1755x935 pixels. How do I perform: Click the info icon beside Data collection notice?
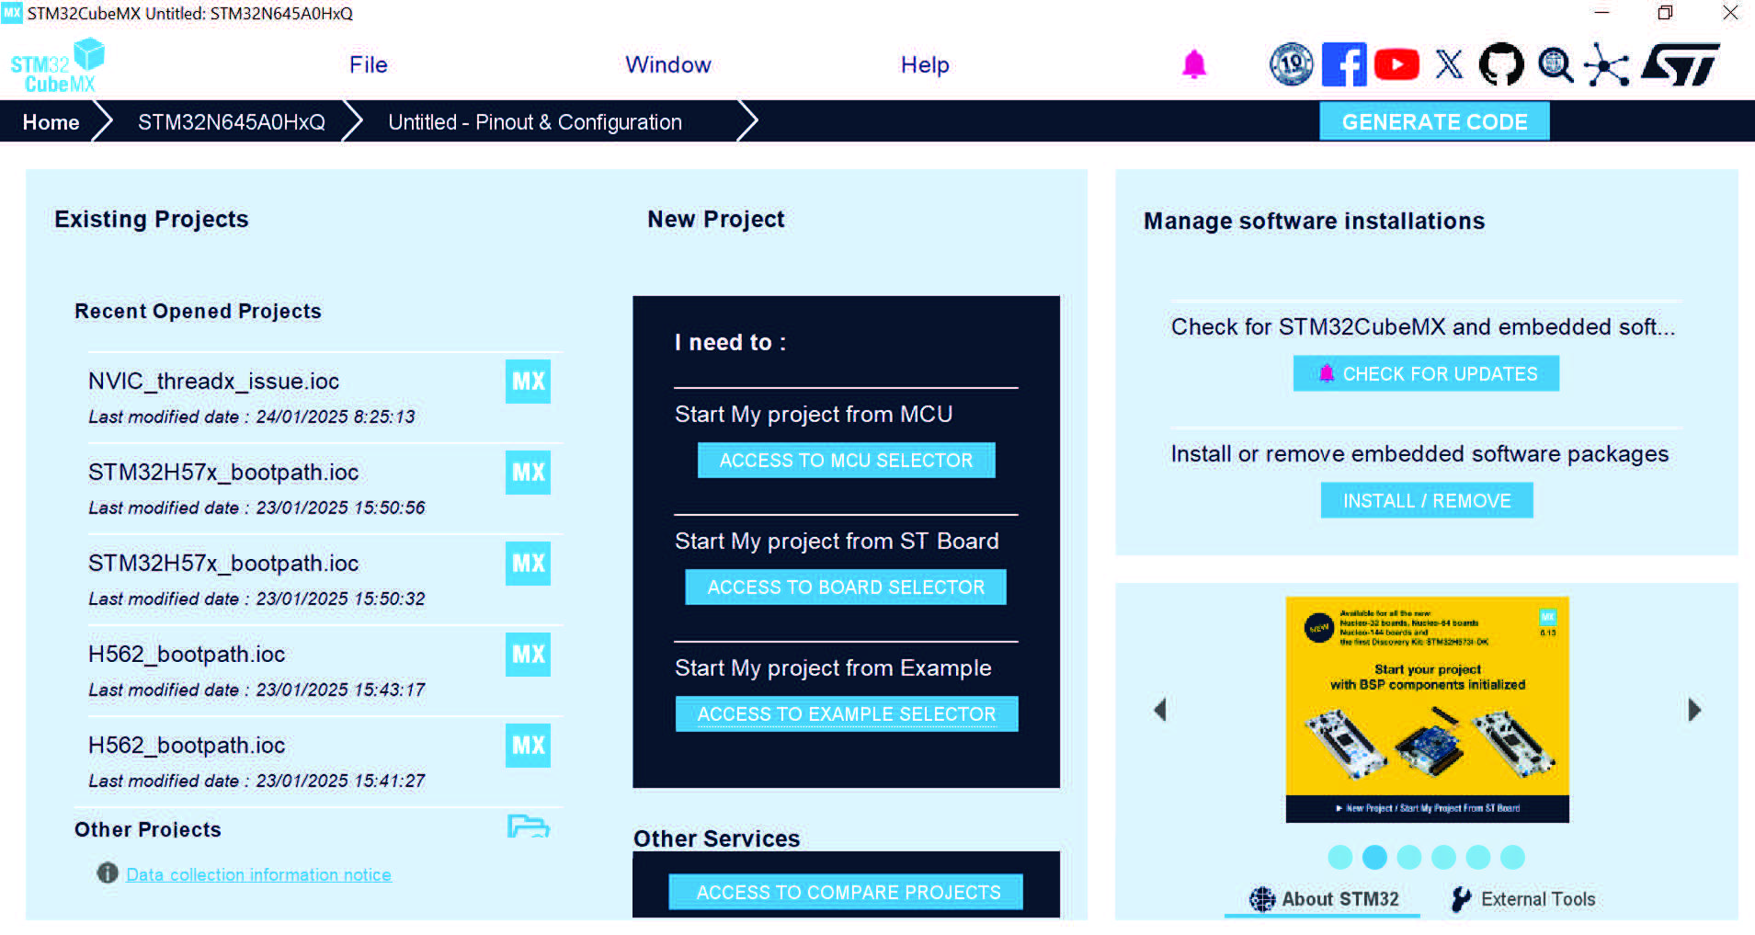pos(108,872)
